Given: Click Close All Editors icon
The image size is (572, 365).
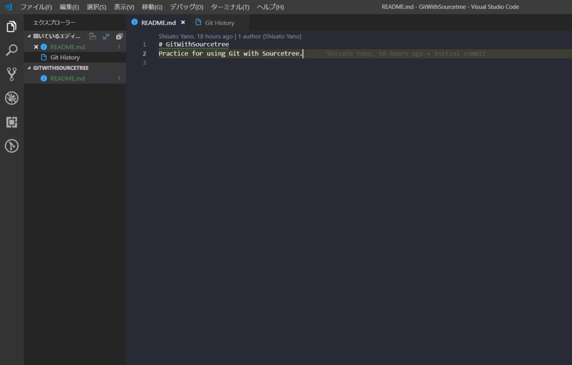Looking at the screenshot, I should tap(120, 36).
